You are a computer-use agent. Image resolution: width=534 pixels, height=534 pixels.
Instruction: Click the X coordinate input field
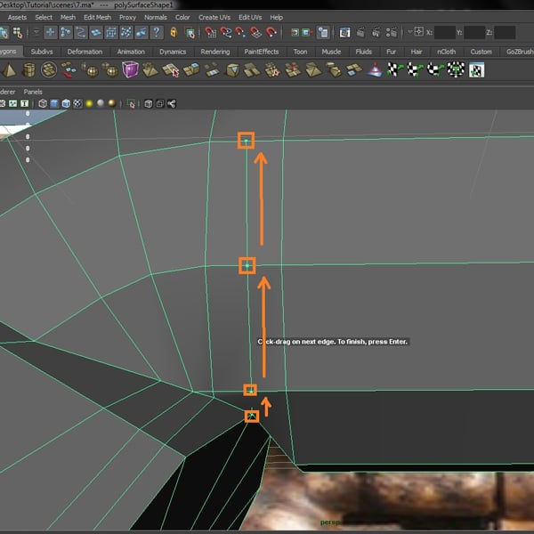pos(445,33)
